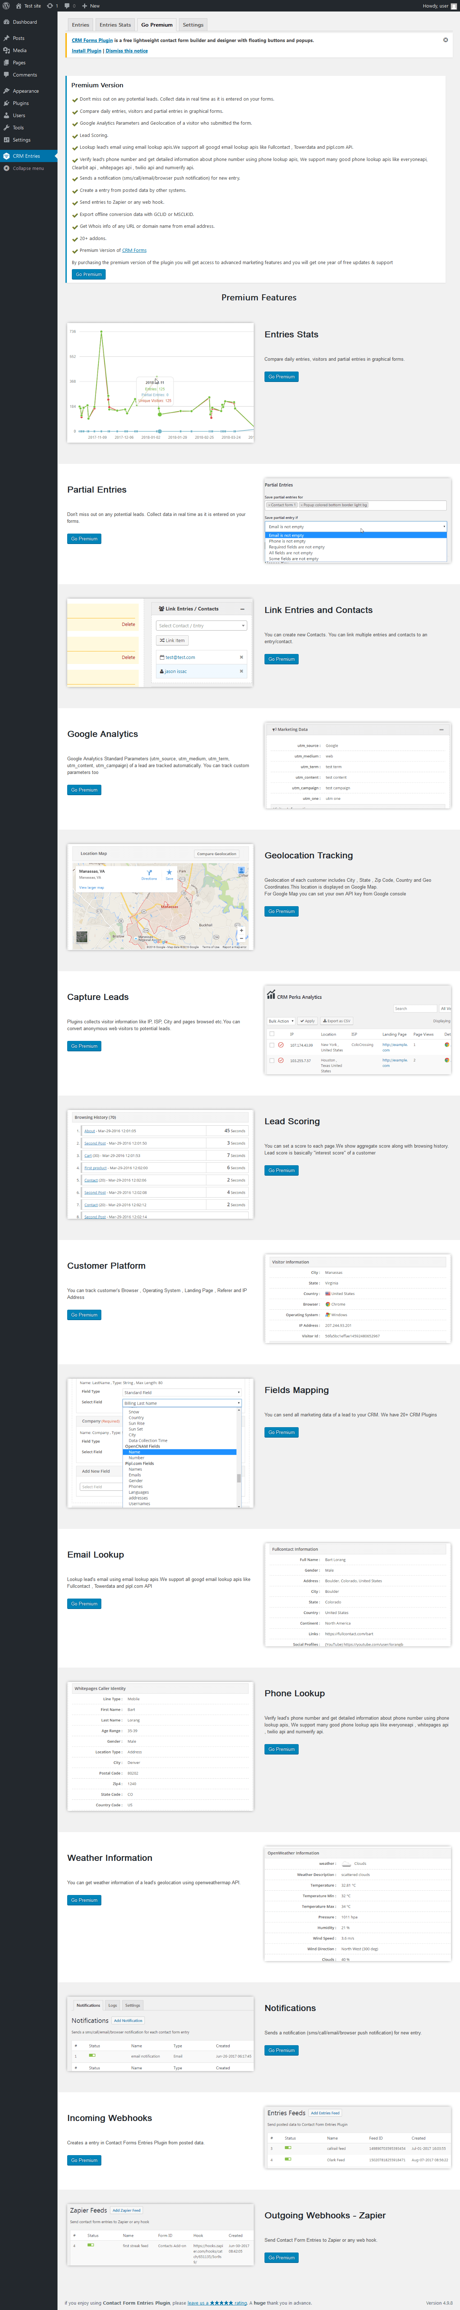Open the Fullcontact Information preview image
Screen dimensions: 460x2310
[x=358, y=1594]
